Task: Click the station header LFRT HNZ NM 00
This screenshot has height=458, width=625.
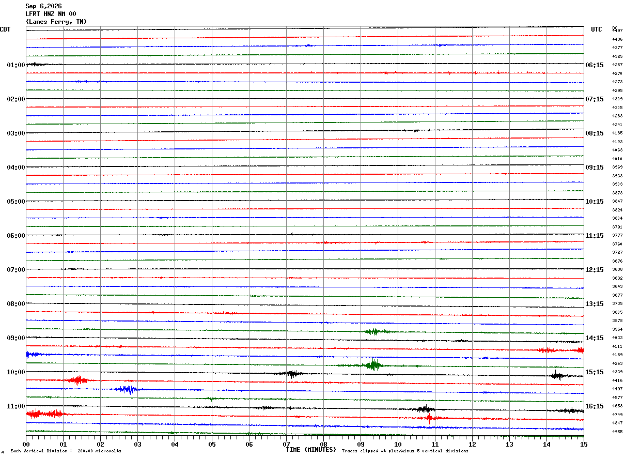Action: point(51,14)
